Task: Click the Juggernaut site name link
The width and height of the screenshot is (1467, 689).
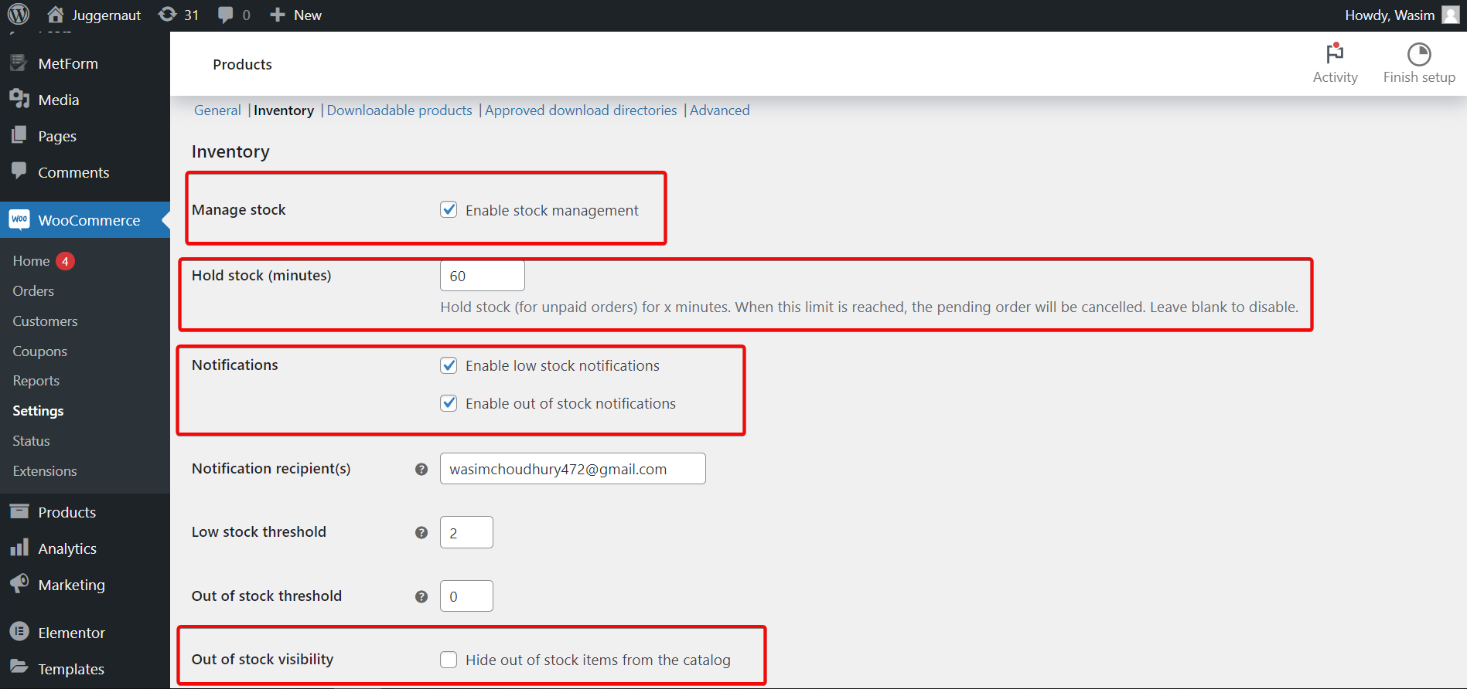Action: tap(107, 15)
